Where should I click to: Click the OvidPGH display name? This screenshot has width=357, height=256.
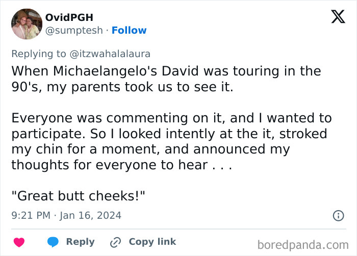tap(69, 17)
